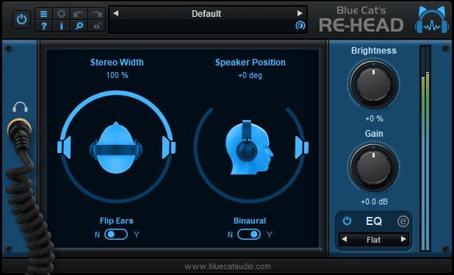
Task: Select next preset with right arrow
Action: 300,13
